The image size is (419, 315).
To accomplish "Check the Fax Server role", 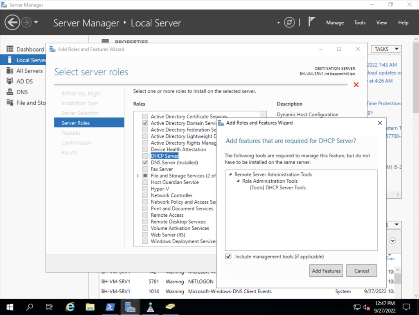I will (145, 169).
